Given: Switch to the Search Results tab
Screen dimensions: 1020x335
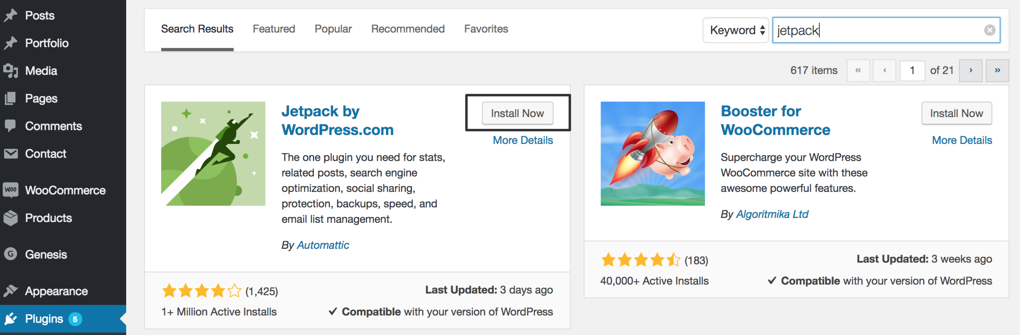Looking at the screenshot, I should [x=197, y=29].
